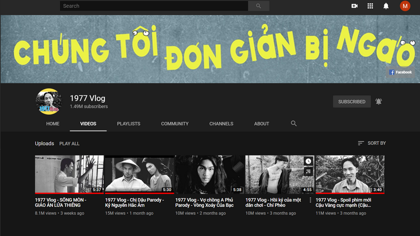Screen dimensions: 420x236
Task: Click the 1977 Vlog channel avatar
Action: click(49, 102)
